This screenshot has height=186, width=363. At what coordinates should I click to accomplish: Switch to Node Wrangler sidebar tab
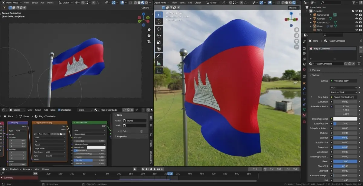151,157
